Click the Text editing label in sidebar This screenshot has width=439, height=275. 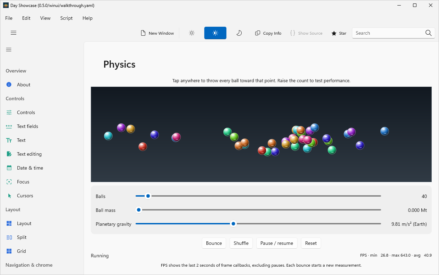tap(29, 154)
